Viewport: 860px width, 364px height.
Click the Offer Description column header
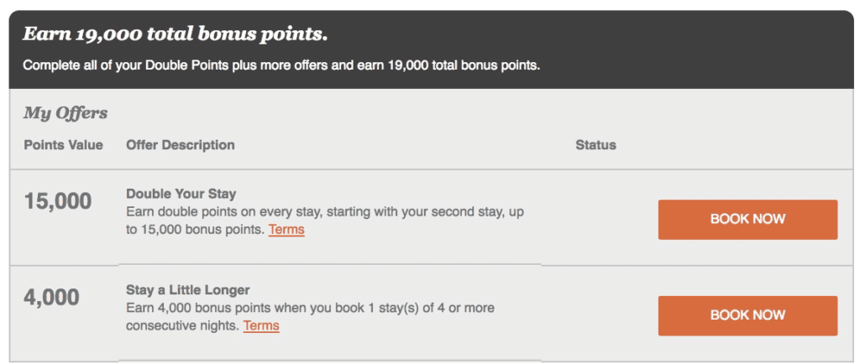pyautogui.click(x=181, y=145)
